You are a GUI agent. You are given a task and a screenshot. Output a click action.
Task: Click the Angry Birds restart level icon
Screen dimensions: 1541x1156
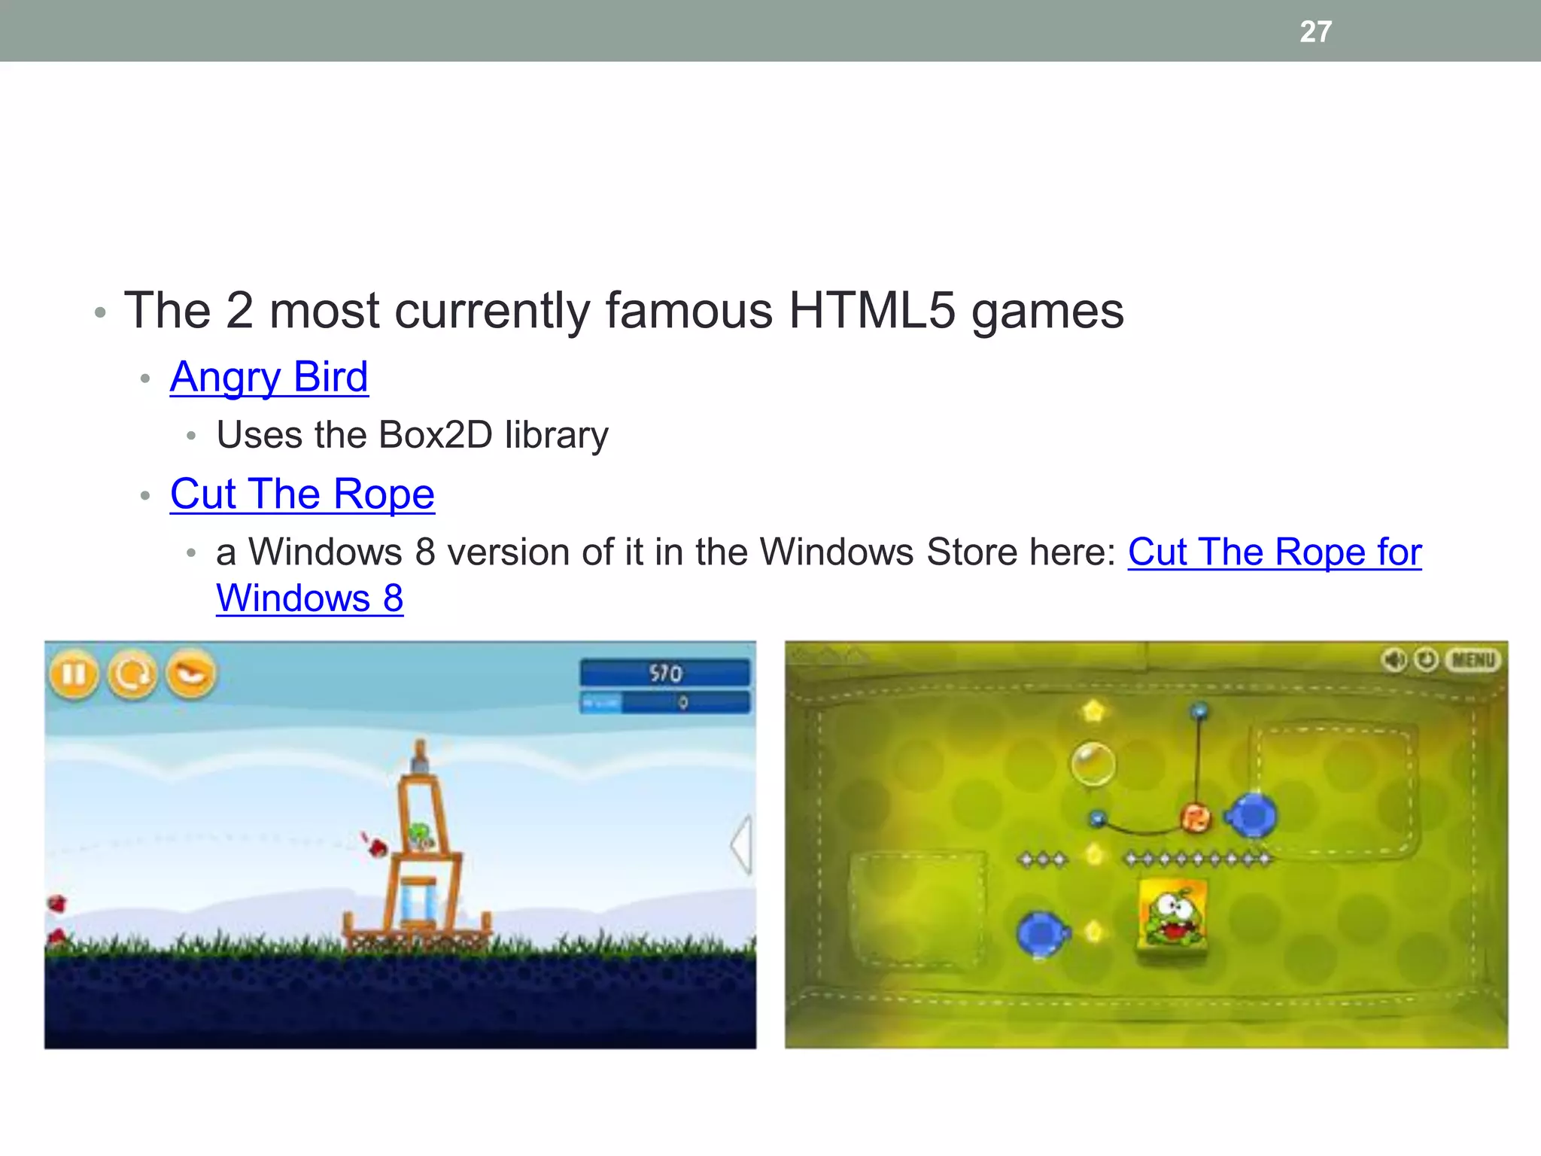click(132, 674)
